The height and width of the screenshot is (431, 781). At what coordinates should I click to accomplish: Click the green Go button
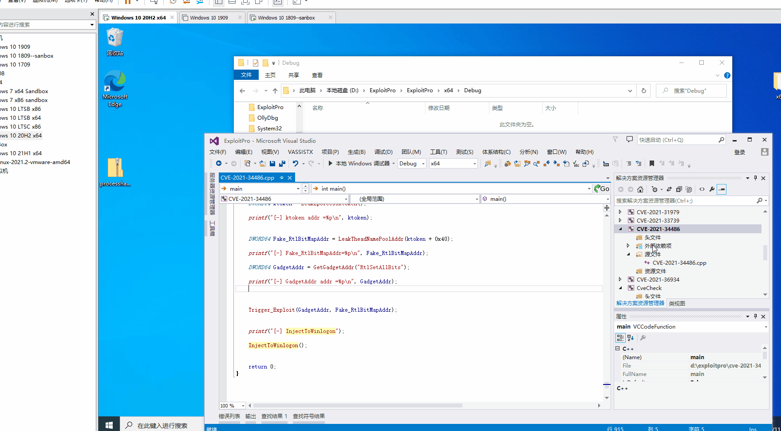pos(602,189)
